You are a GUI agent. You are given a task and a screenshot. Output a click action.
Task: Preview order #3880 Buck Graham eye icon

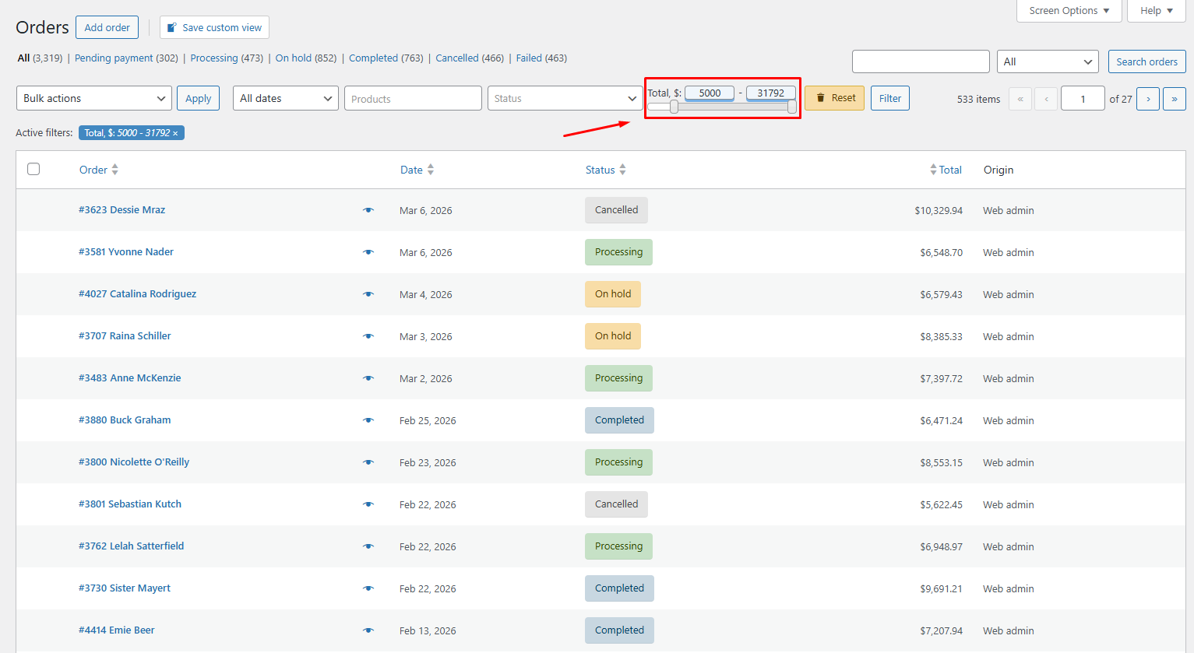point(368,420)
